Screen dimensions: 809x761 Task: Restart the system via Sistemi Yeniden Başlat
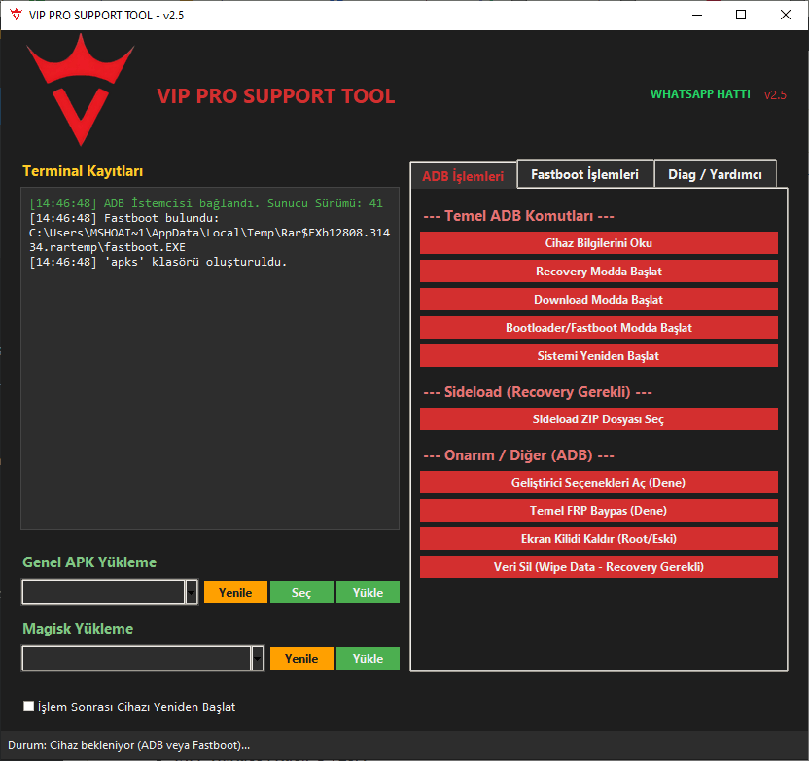coord(598,355)
